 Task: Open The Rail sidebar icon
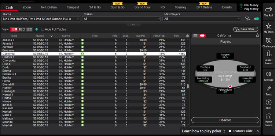click(268, 10)
